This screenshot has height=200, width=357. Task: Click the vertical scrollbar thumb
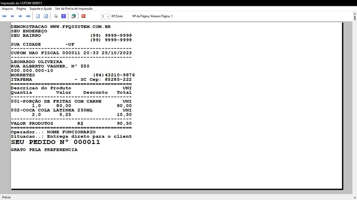(355, 18)
